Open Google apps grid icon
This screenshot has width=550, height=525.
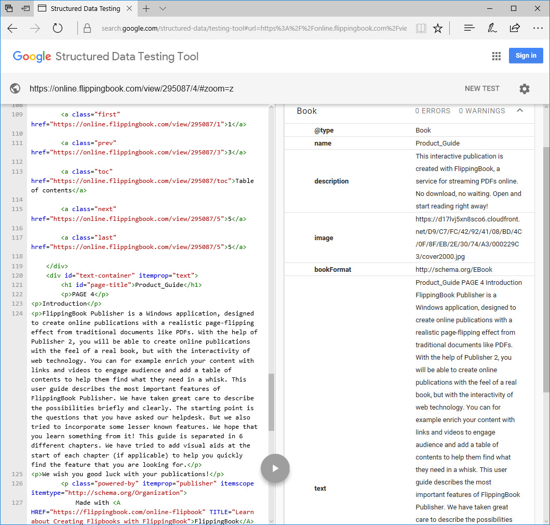[x=497, y=56]
